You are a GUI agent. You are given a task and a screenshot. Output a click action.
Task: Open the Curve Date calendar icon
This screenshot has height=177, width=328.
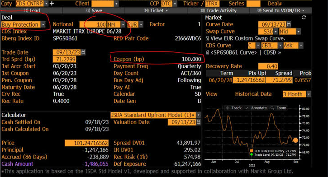click(x=289, y=24)
